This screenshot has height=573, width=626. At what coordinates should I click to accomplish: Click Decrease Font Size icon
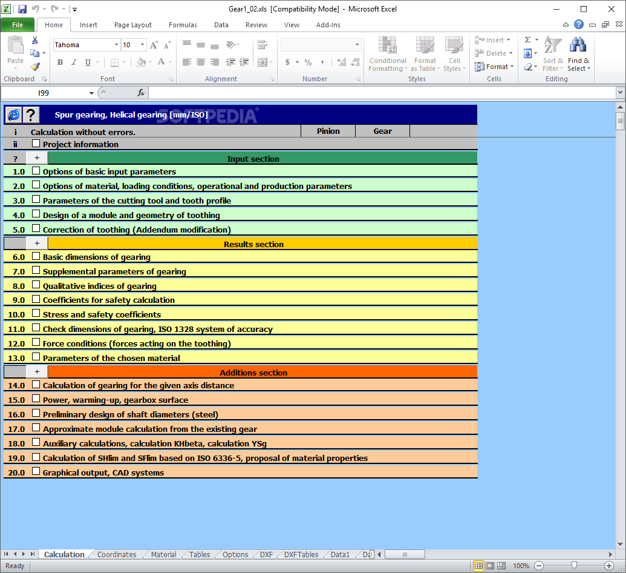pos(168,45)
